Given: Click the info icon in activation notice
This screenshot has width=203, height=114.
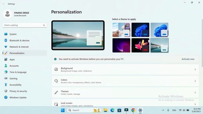Looking at the screenshot, I should click(x=55, y=59).
